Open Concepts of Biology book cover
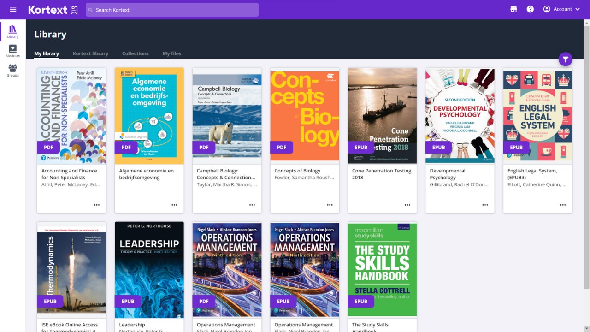The height and width of the screenshot is (332, 590). 305,116
